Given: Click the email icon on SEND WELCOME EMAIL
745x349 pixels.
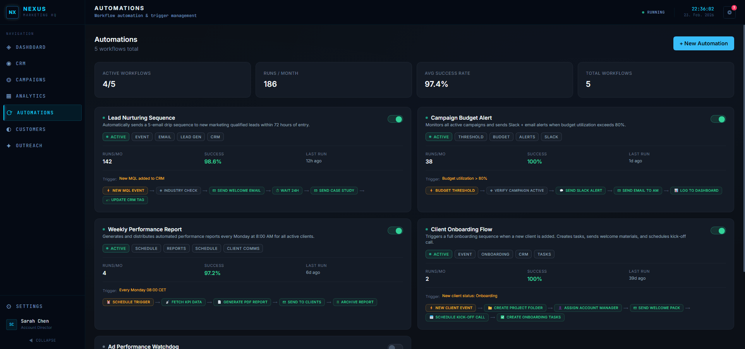Looking at the screenshot, I should click(214, 190).
